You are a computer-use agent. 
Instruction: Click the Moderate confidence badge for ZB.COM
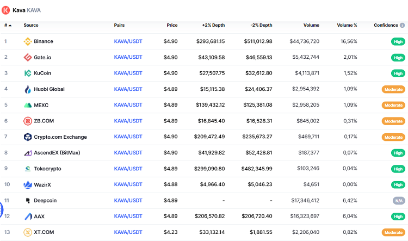pos(393,121)
